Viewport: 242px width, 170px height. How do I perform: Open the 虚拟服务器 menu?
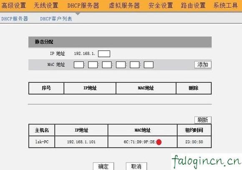[x=124, y=6]
